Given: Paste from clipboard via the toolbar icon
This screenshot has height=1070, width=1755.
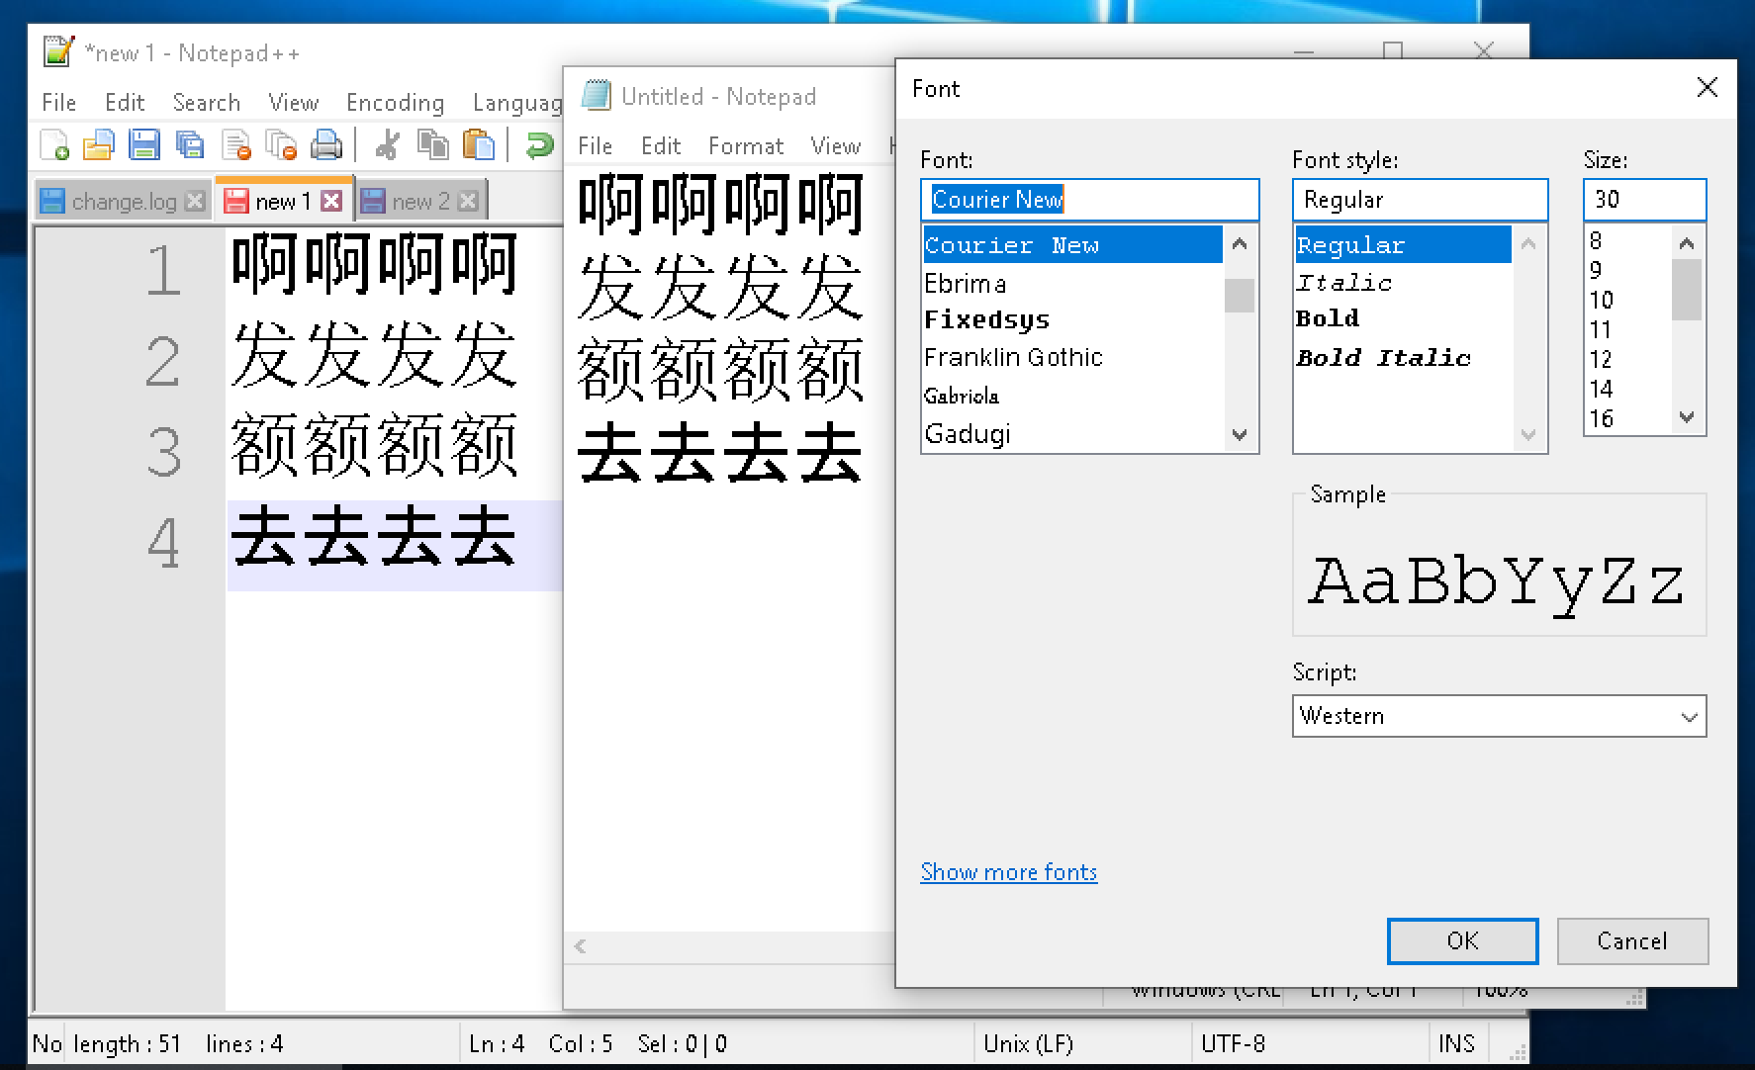Looking at the screenshot, I should pos(481,144).
